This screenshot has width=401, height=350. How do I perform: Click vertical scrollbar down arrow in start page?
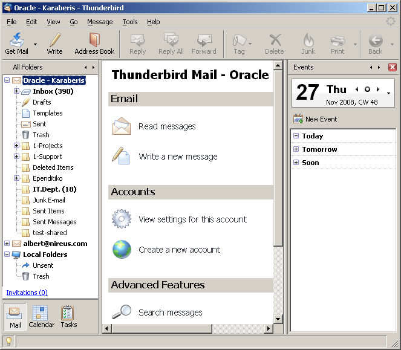pyautogui.click(x=278, y=319)
